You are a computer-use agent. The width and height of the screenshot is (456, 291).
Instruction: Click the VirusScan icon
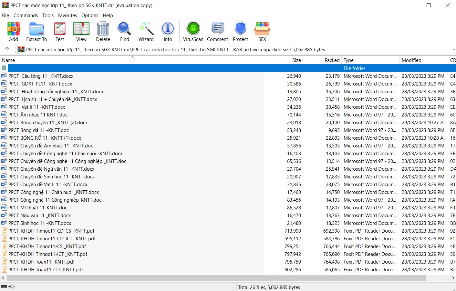(193, 32)
